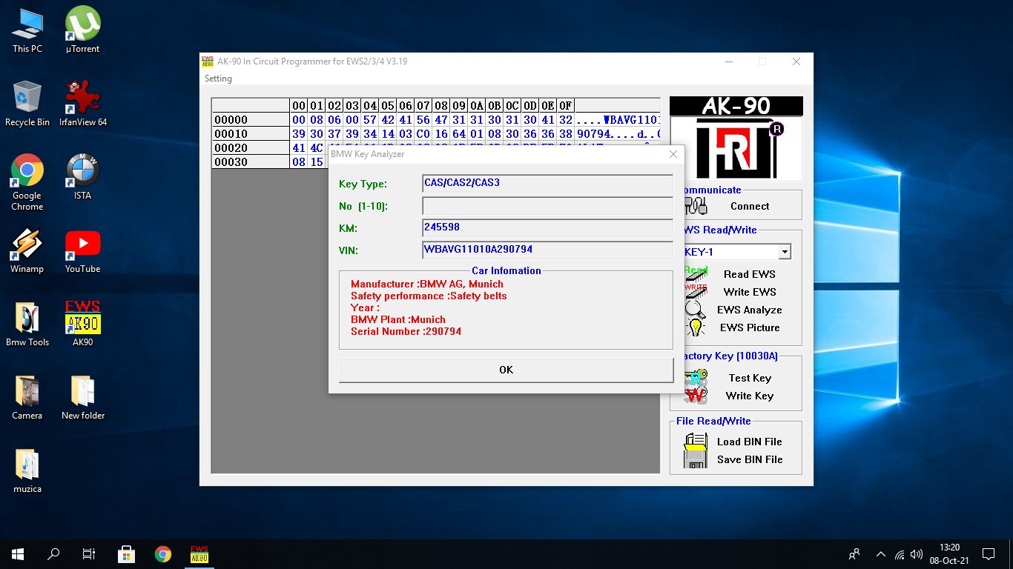The height and width of the screenshot is (569, 1013).
Task: Click the Read EWS chip icon
Action: 696,273
